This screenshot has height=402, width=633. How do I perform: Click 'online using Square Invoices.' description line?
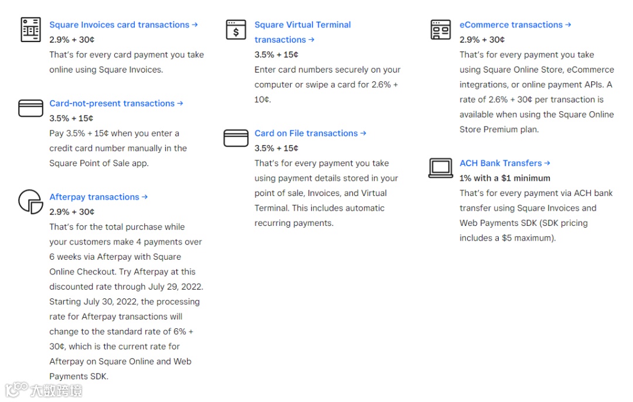click(106, 70)
